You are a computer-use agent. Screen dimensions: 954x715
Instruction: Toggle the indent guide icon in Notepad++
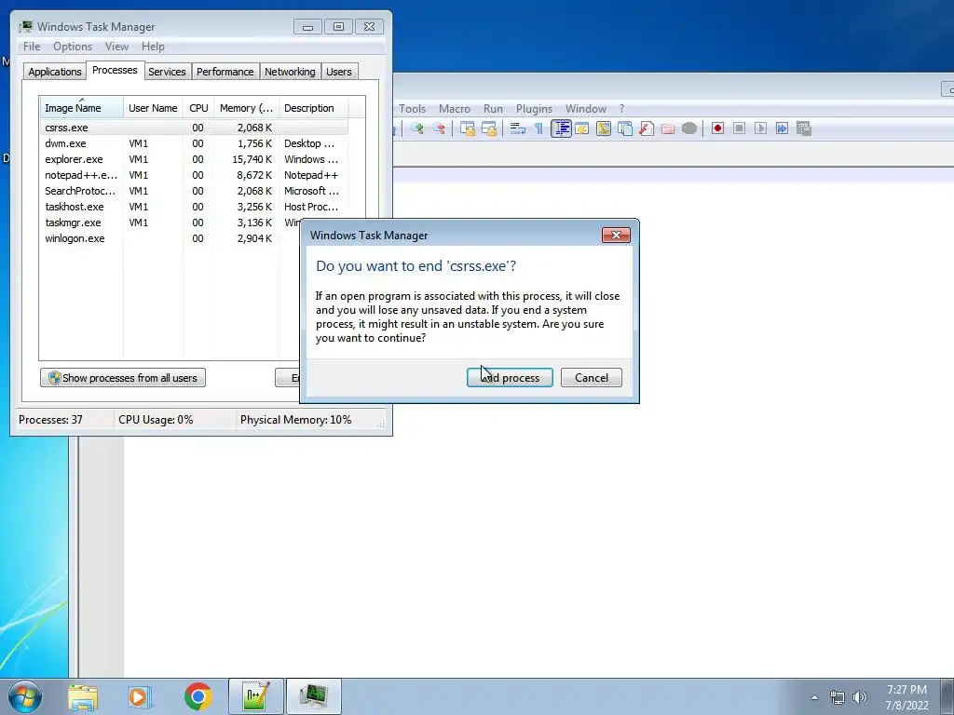pyautogui.click(x=561, y=128)
